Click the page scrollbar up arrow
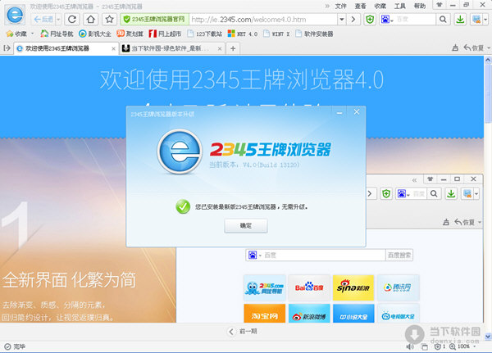Image resolution: width=492 pixels, height=353 pixels. (488, 59)
